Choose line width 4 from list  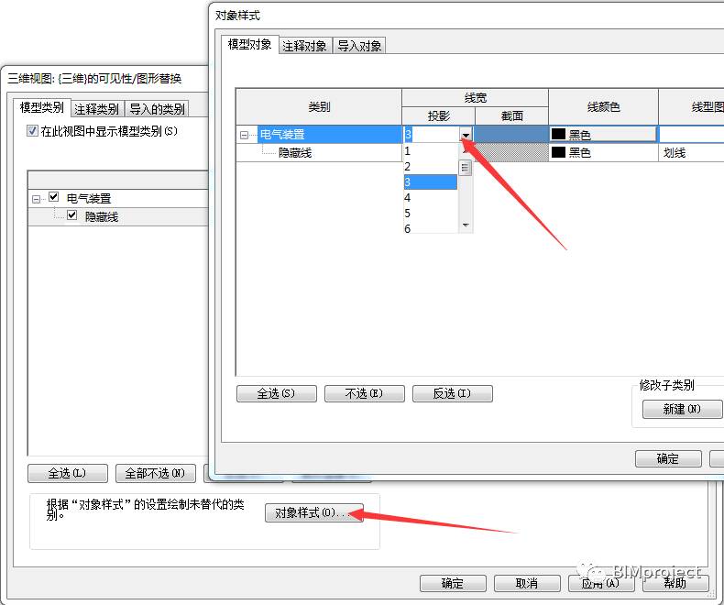(431, 198)
